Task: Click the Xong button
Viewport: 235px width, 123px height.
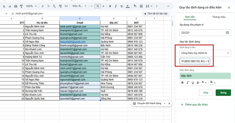Action: 223,93
